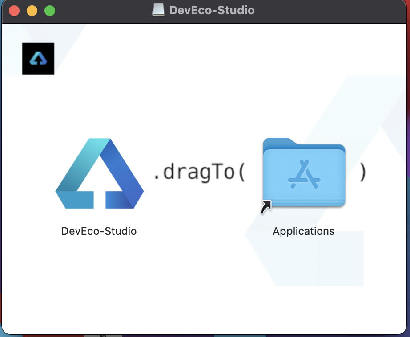Select the DevEco-Studio label text

click(99, 231)
